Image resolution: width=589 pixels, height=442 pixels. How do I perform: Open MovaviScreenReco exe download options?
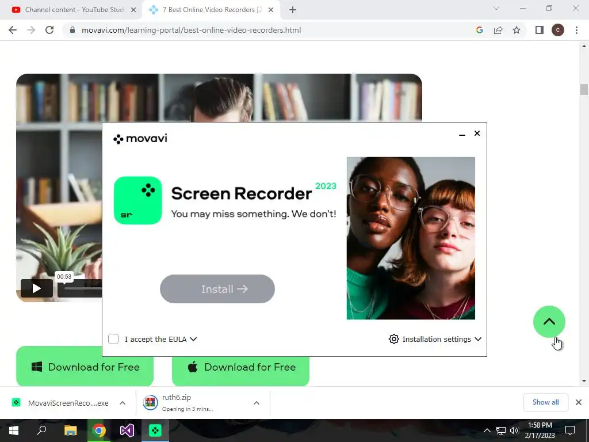click(123, 403)
